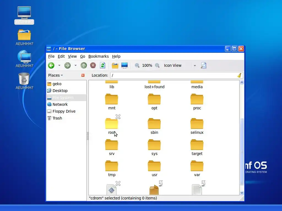Select geko in the Places sidebar
This screenshot has height=211, width=282.
pyautogui.click(x=66, y=84)
